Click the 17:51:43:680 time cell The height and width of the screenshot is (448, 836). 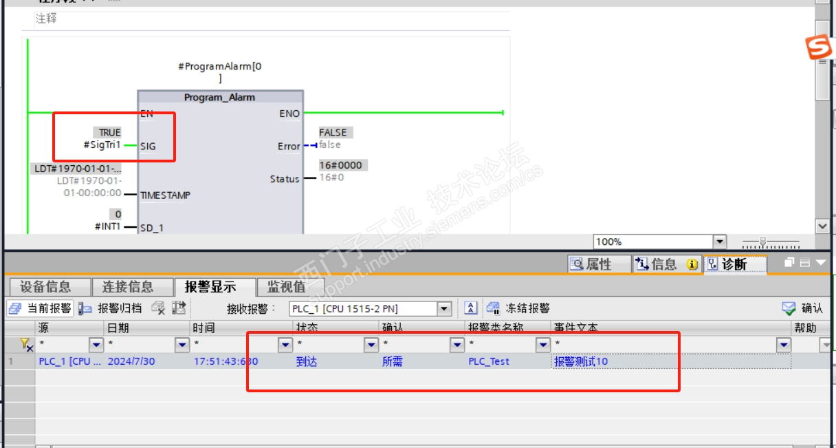click(225, 361)
